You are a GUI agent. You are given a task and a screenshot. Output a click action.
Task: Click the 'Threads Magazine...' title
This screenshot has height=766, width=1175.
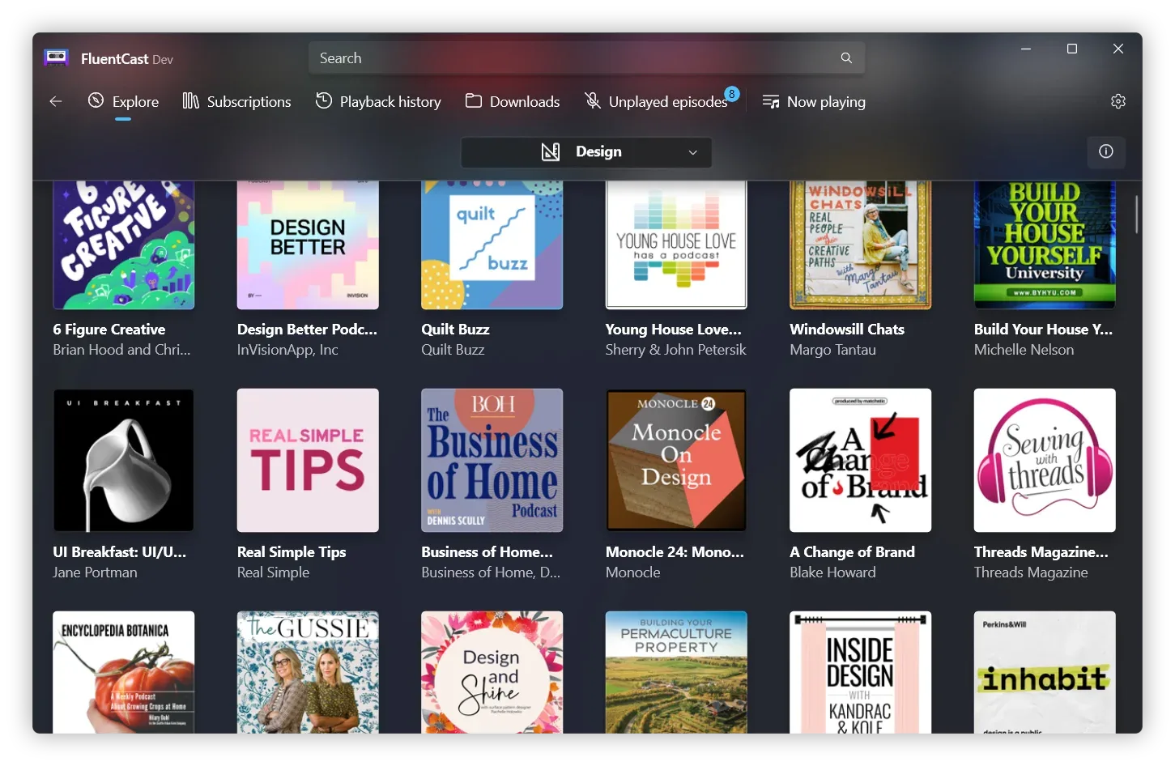[1041, 552]
